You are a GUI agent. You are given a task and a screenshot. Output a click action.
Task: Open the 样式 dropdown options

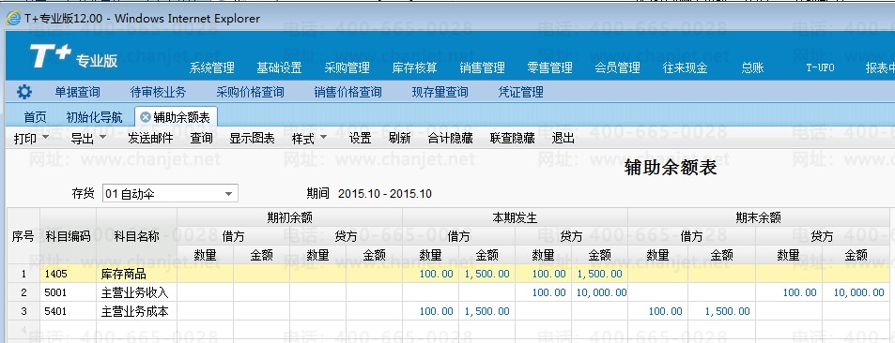coord(309,139)
